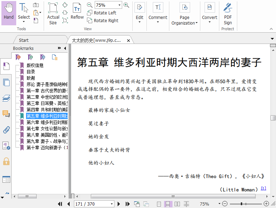Screen dimensions: 276x208
Task: Switch to continuous facing view
Action: [187, 204]
